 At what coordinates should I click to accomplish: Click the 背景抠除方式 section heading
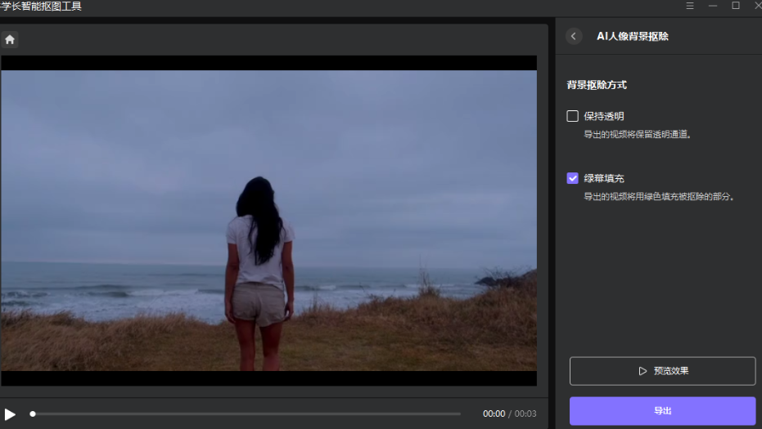click(597, 85)
